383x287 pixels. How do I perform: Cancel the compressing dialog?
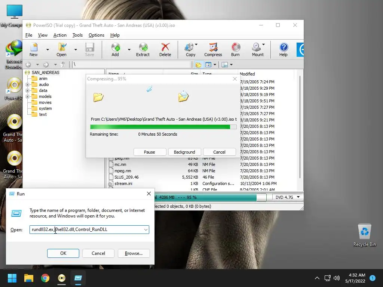(x=219, y=152)
